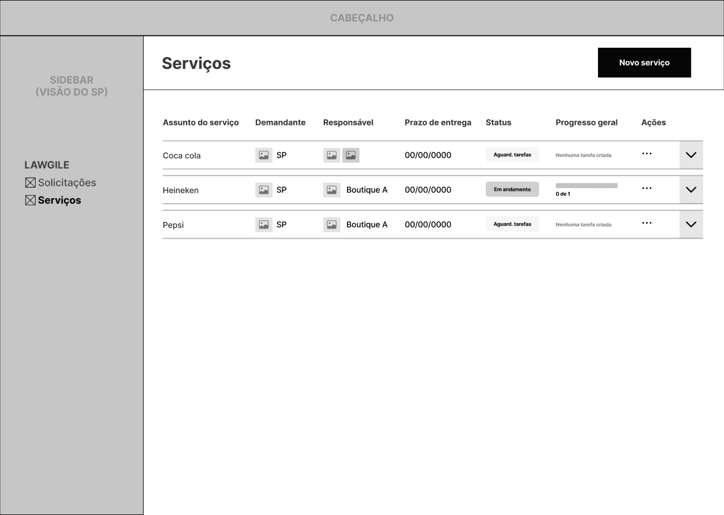Click the demandante image icon in Coca cola row
The width and height of the screenshot is (724, 515).
(x=264, y=155)
